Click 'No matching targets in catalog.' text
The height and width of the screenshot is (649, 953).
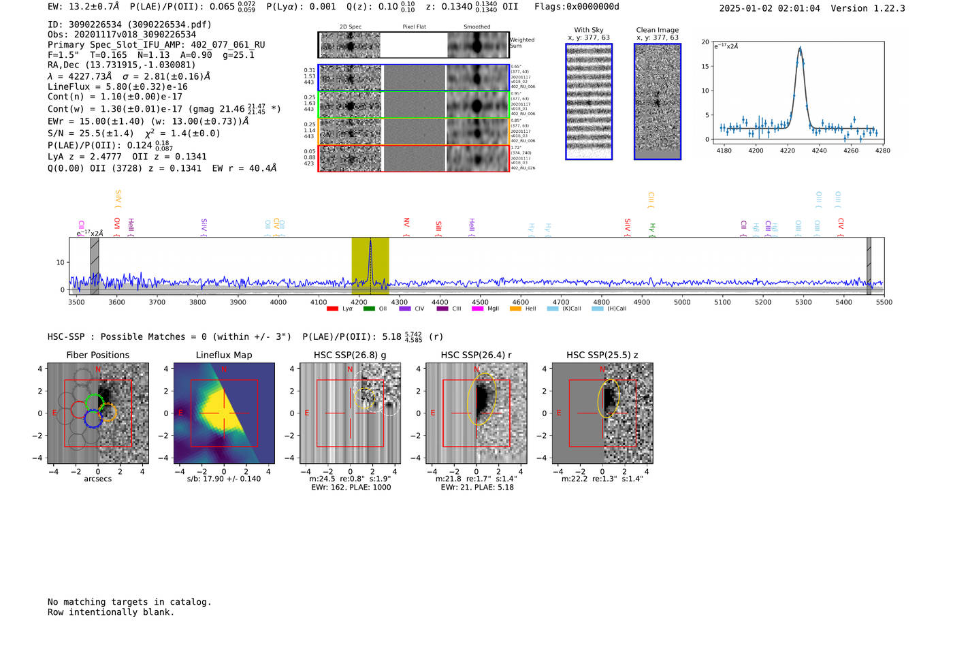(x=129, y=602)
